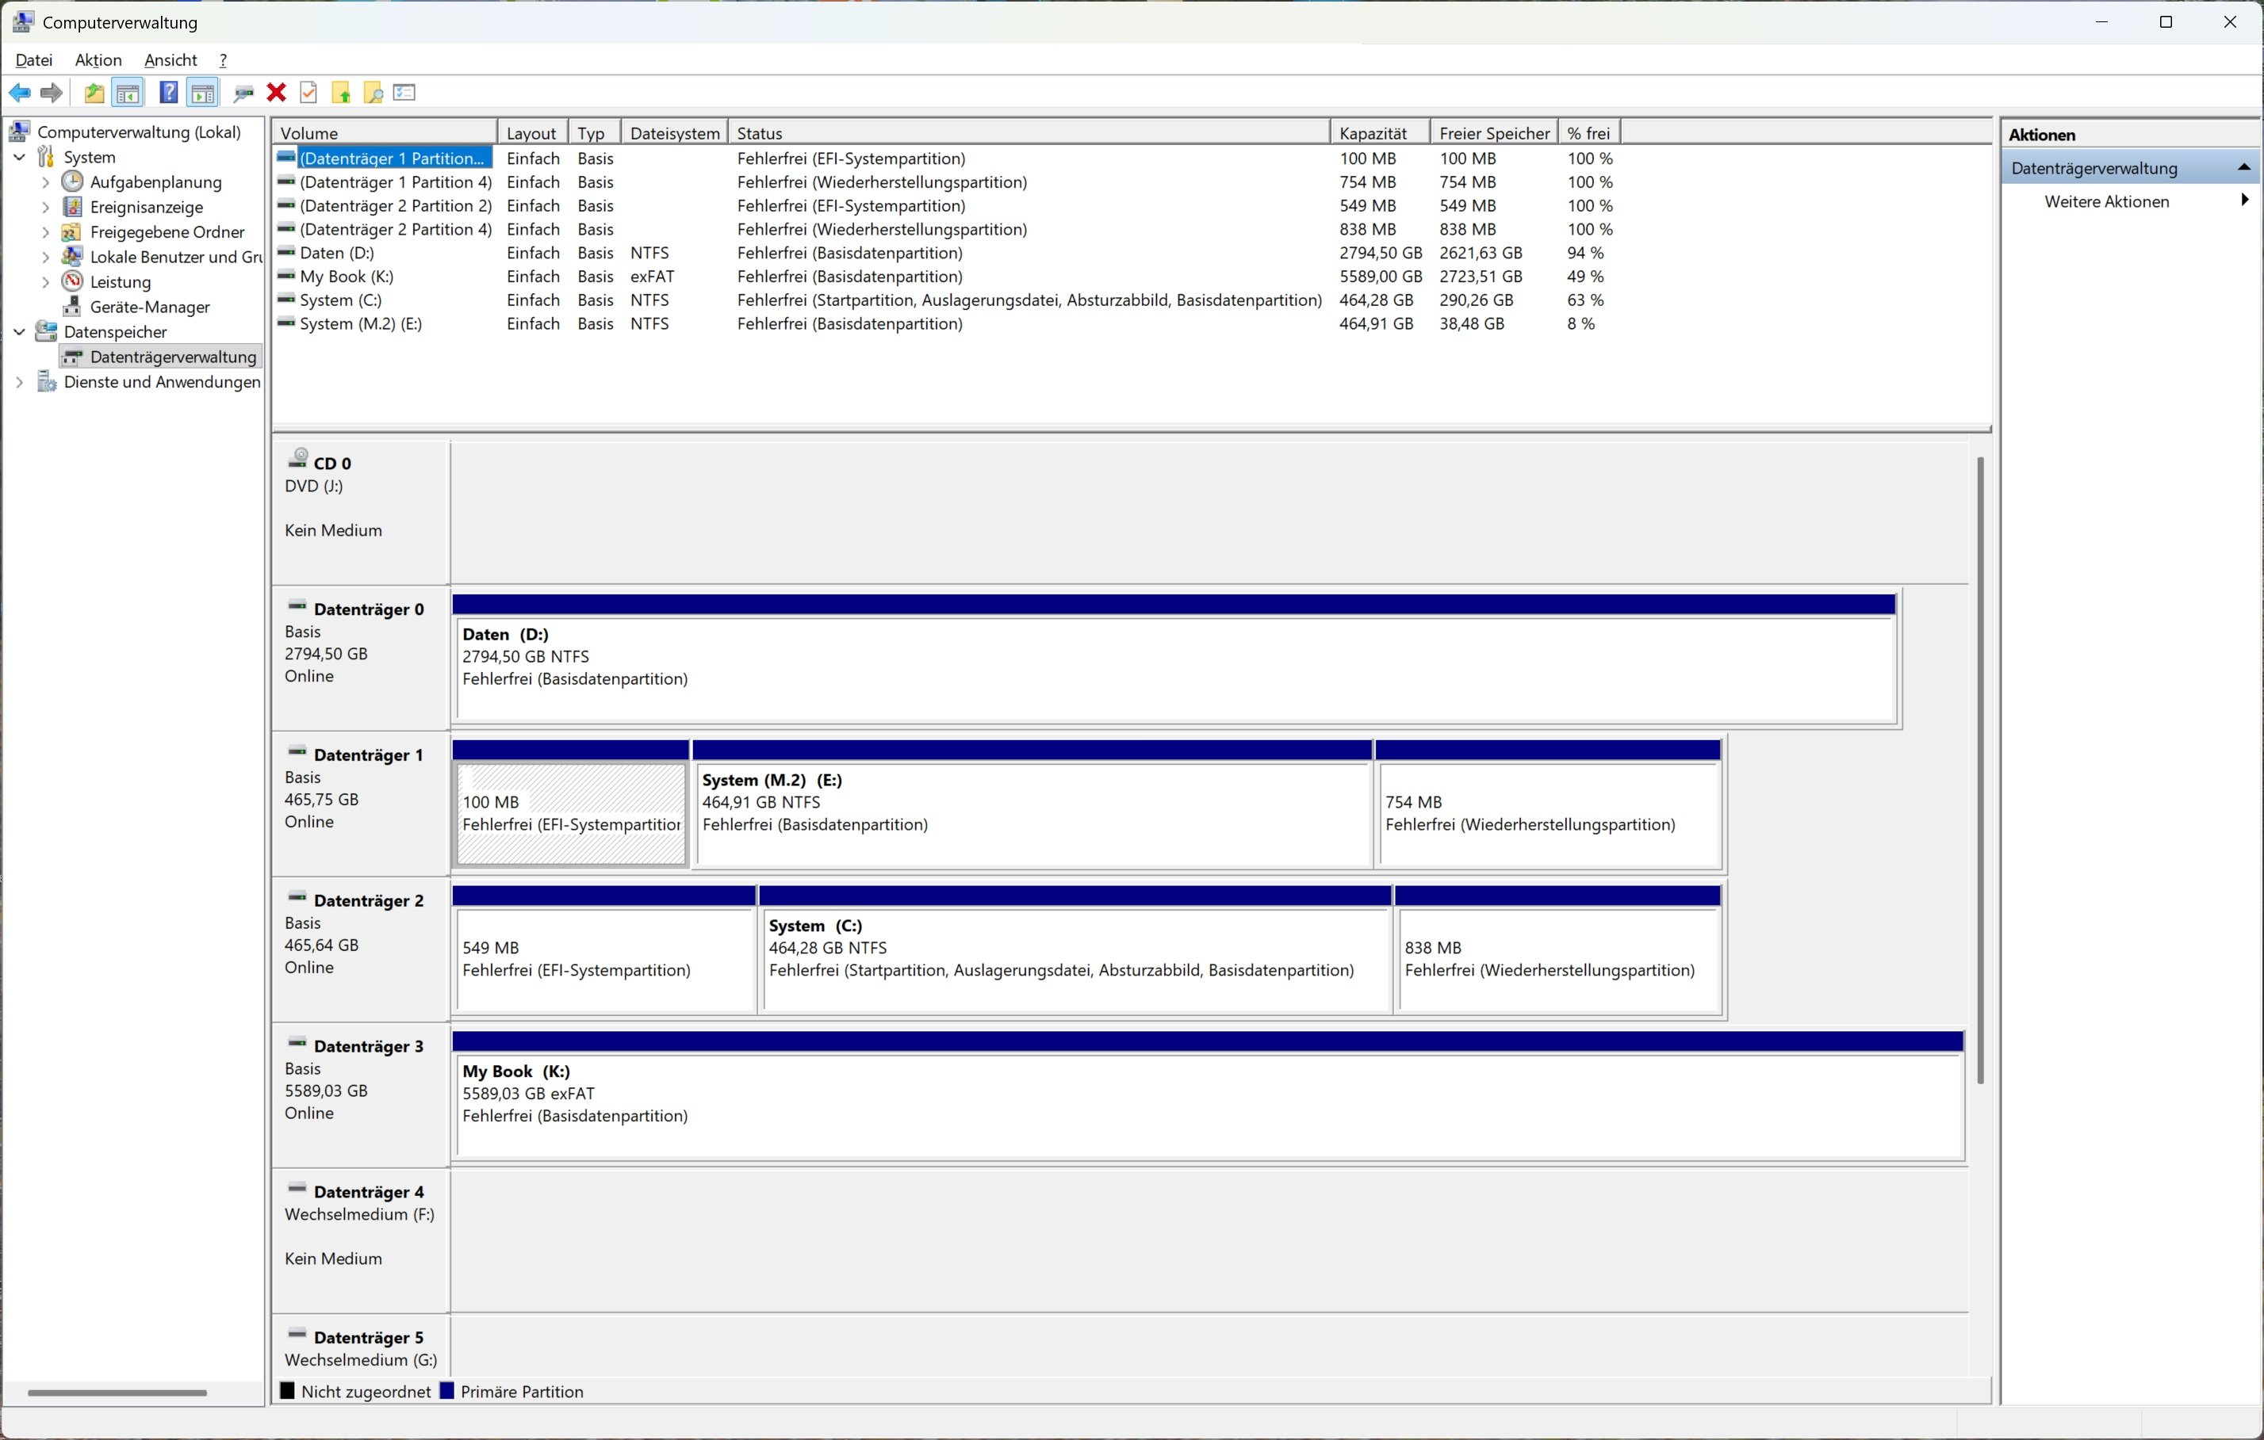Collapse the Datenspeicher tree node
Image resolution: width=2264 pixels, height=1440 pixels.
[x=19, y=331]
